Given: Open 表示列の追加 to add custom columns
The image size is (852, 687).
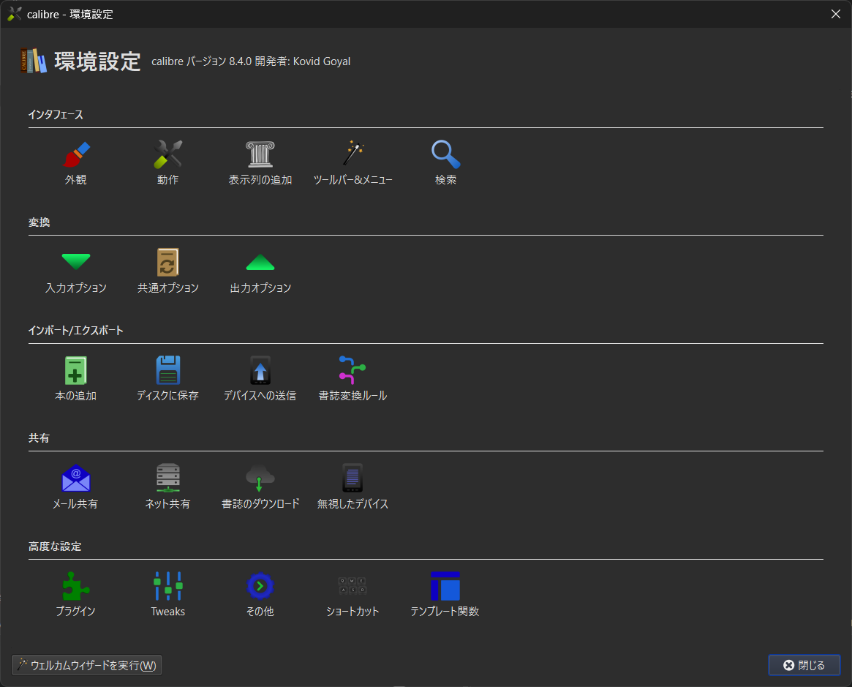Looking at the screenshot, I should 260,161.
